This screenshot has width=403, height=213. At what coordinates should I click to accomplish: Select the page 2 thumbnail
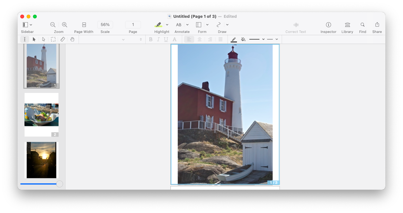coord(41,115)
